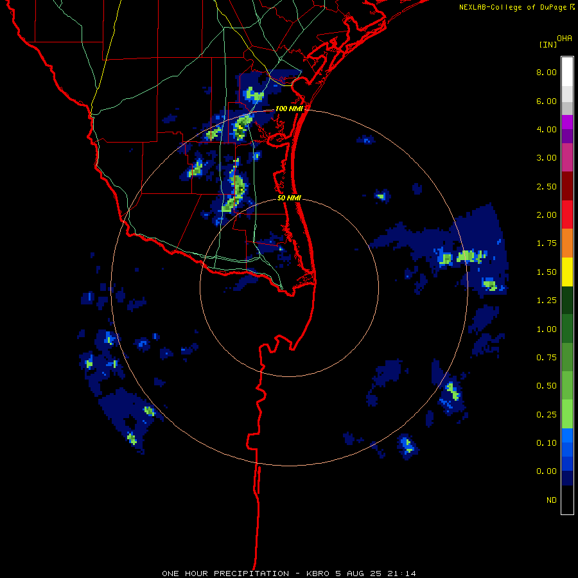Click the dark navy legend swatch

pyautogui.click(x=567, y=478)
